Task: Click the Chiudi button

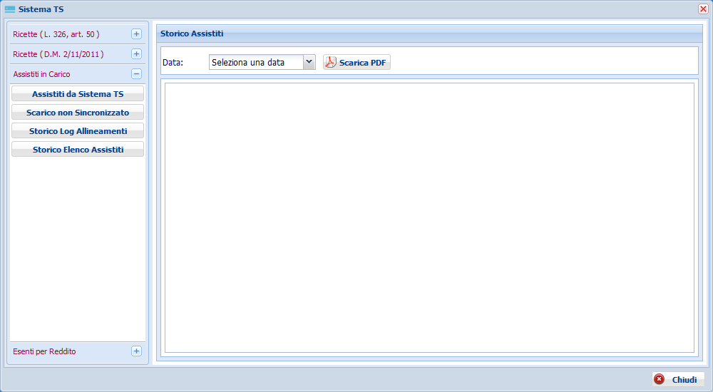Action: [x=678, y=379]
